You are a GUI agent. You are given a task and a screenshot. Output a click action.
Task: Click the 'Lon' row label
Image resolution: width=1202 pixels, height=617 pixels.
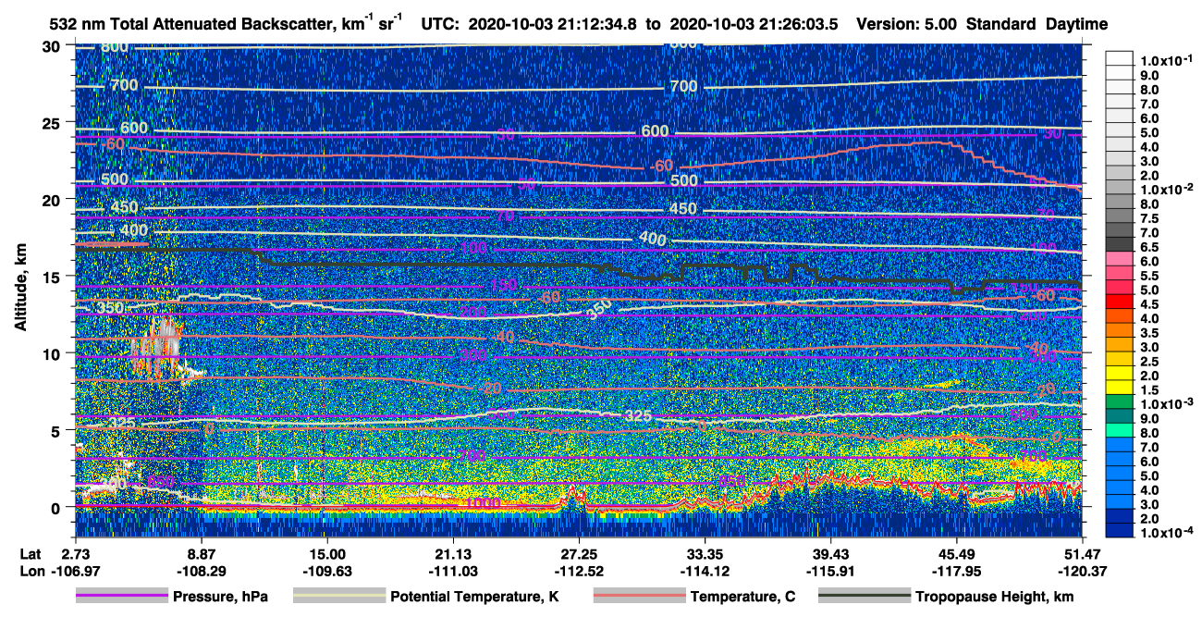tap(31, 571)
